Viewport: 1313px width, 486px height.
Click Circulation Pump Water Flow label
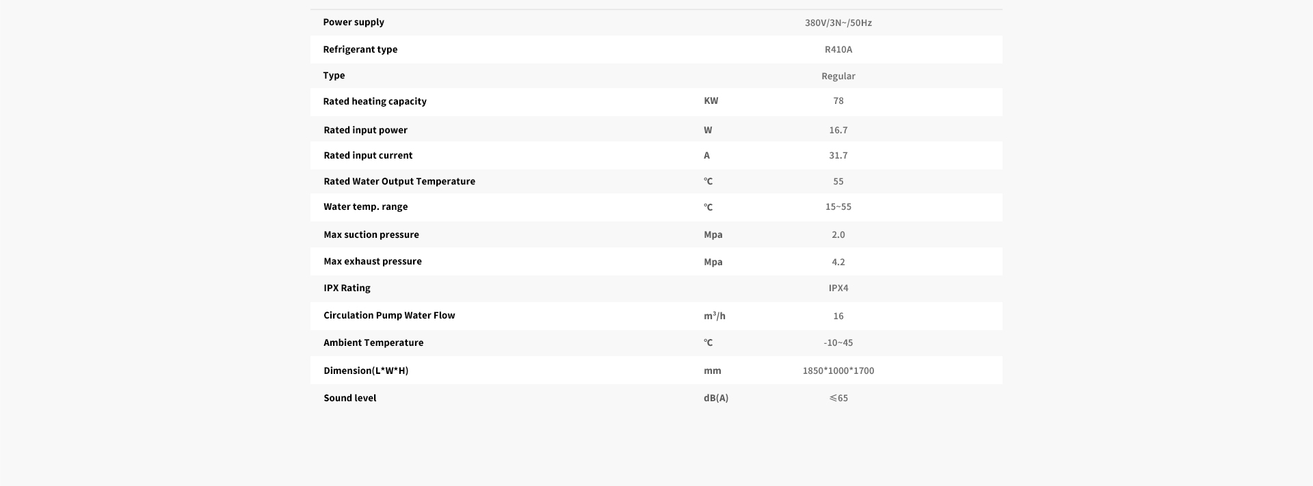tap(389, 315)
